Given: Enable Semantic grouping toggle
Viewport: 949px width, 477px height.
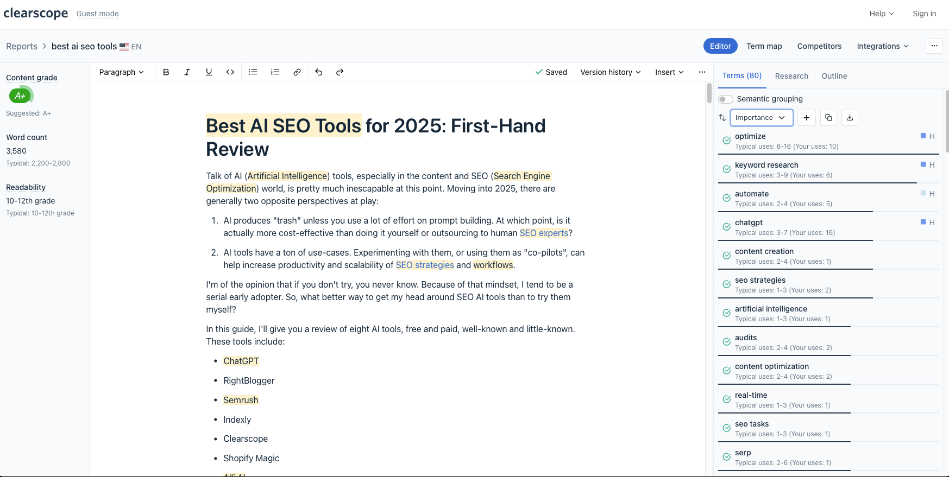Looking at the screenshot, I should (726, 99).
